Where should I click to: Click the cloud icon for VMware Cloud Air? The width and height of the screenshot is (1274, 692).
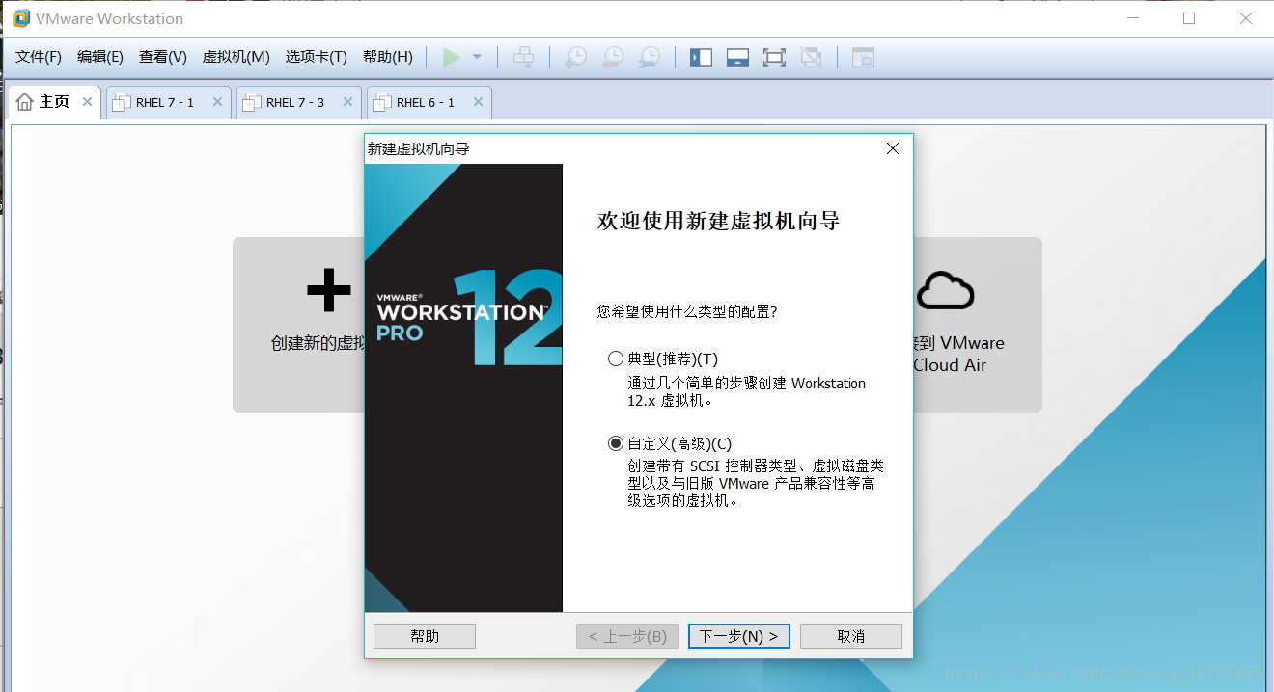[x=945, y=290]
